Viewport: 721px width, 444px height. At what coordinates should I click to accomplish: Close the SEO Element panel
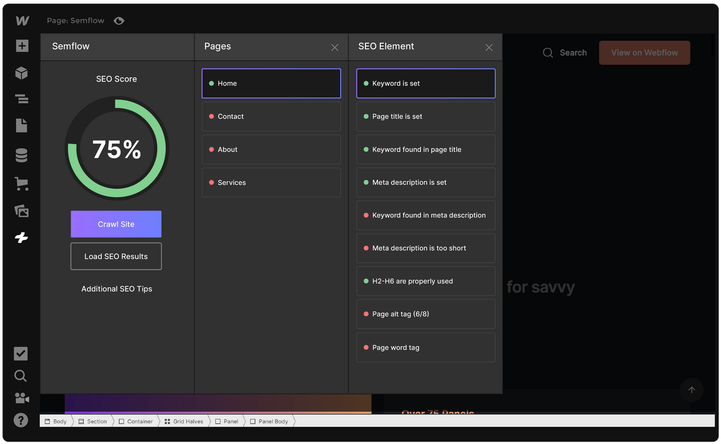[489, 47]
